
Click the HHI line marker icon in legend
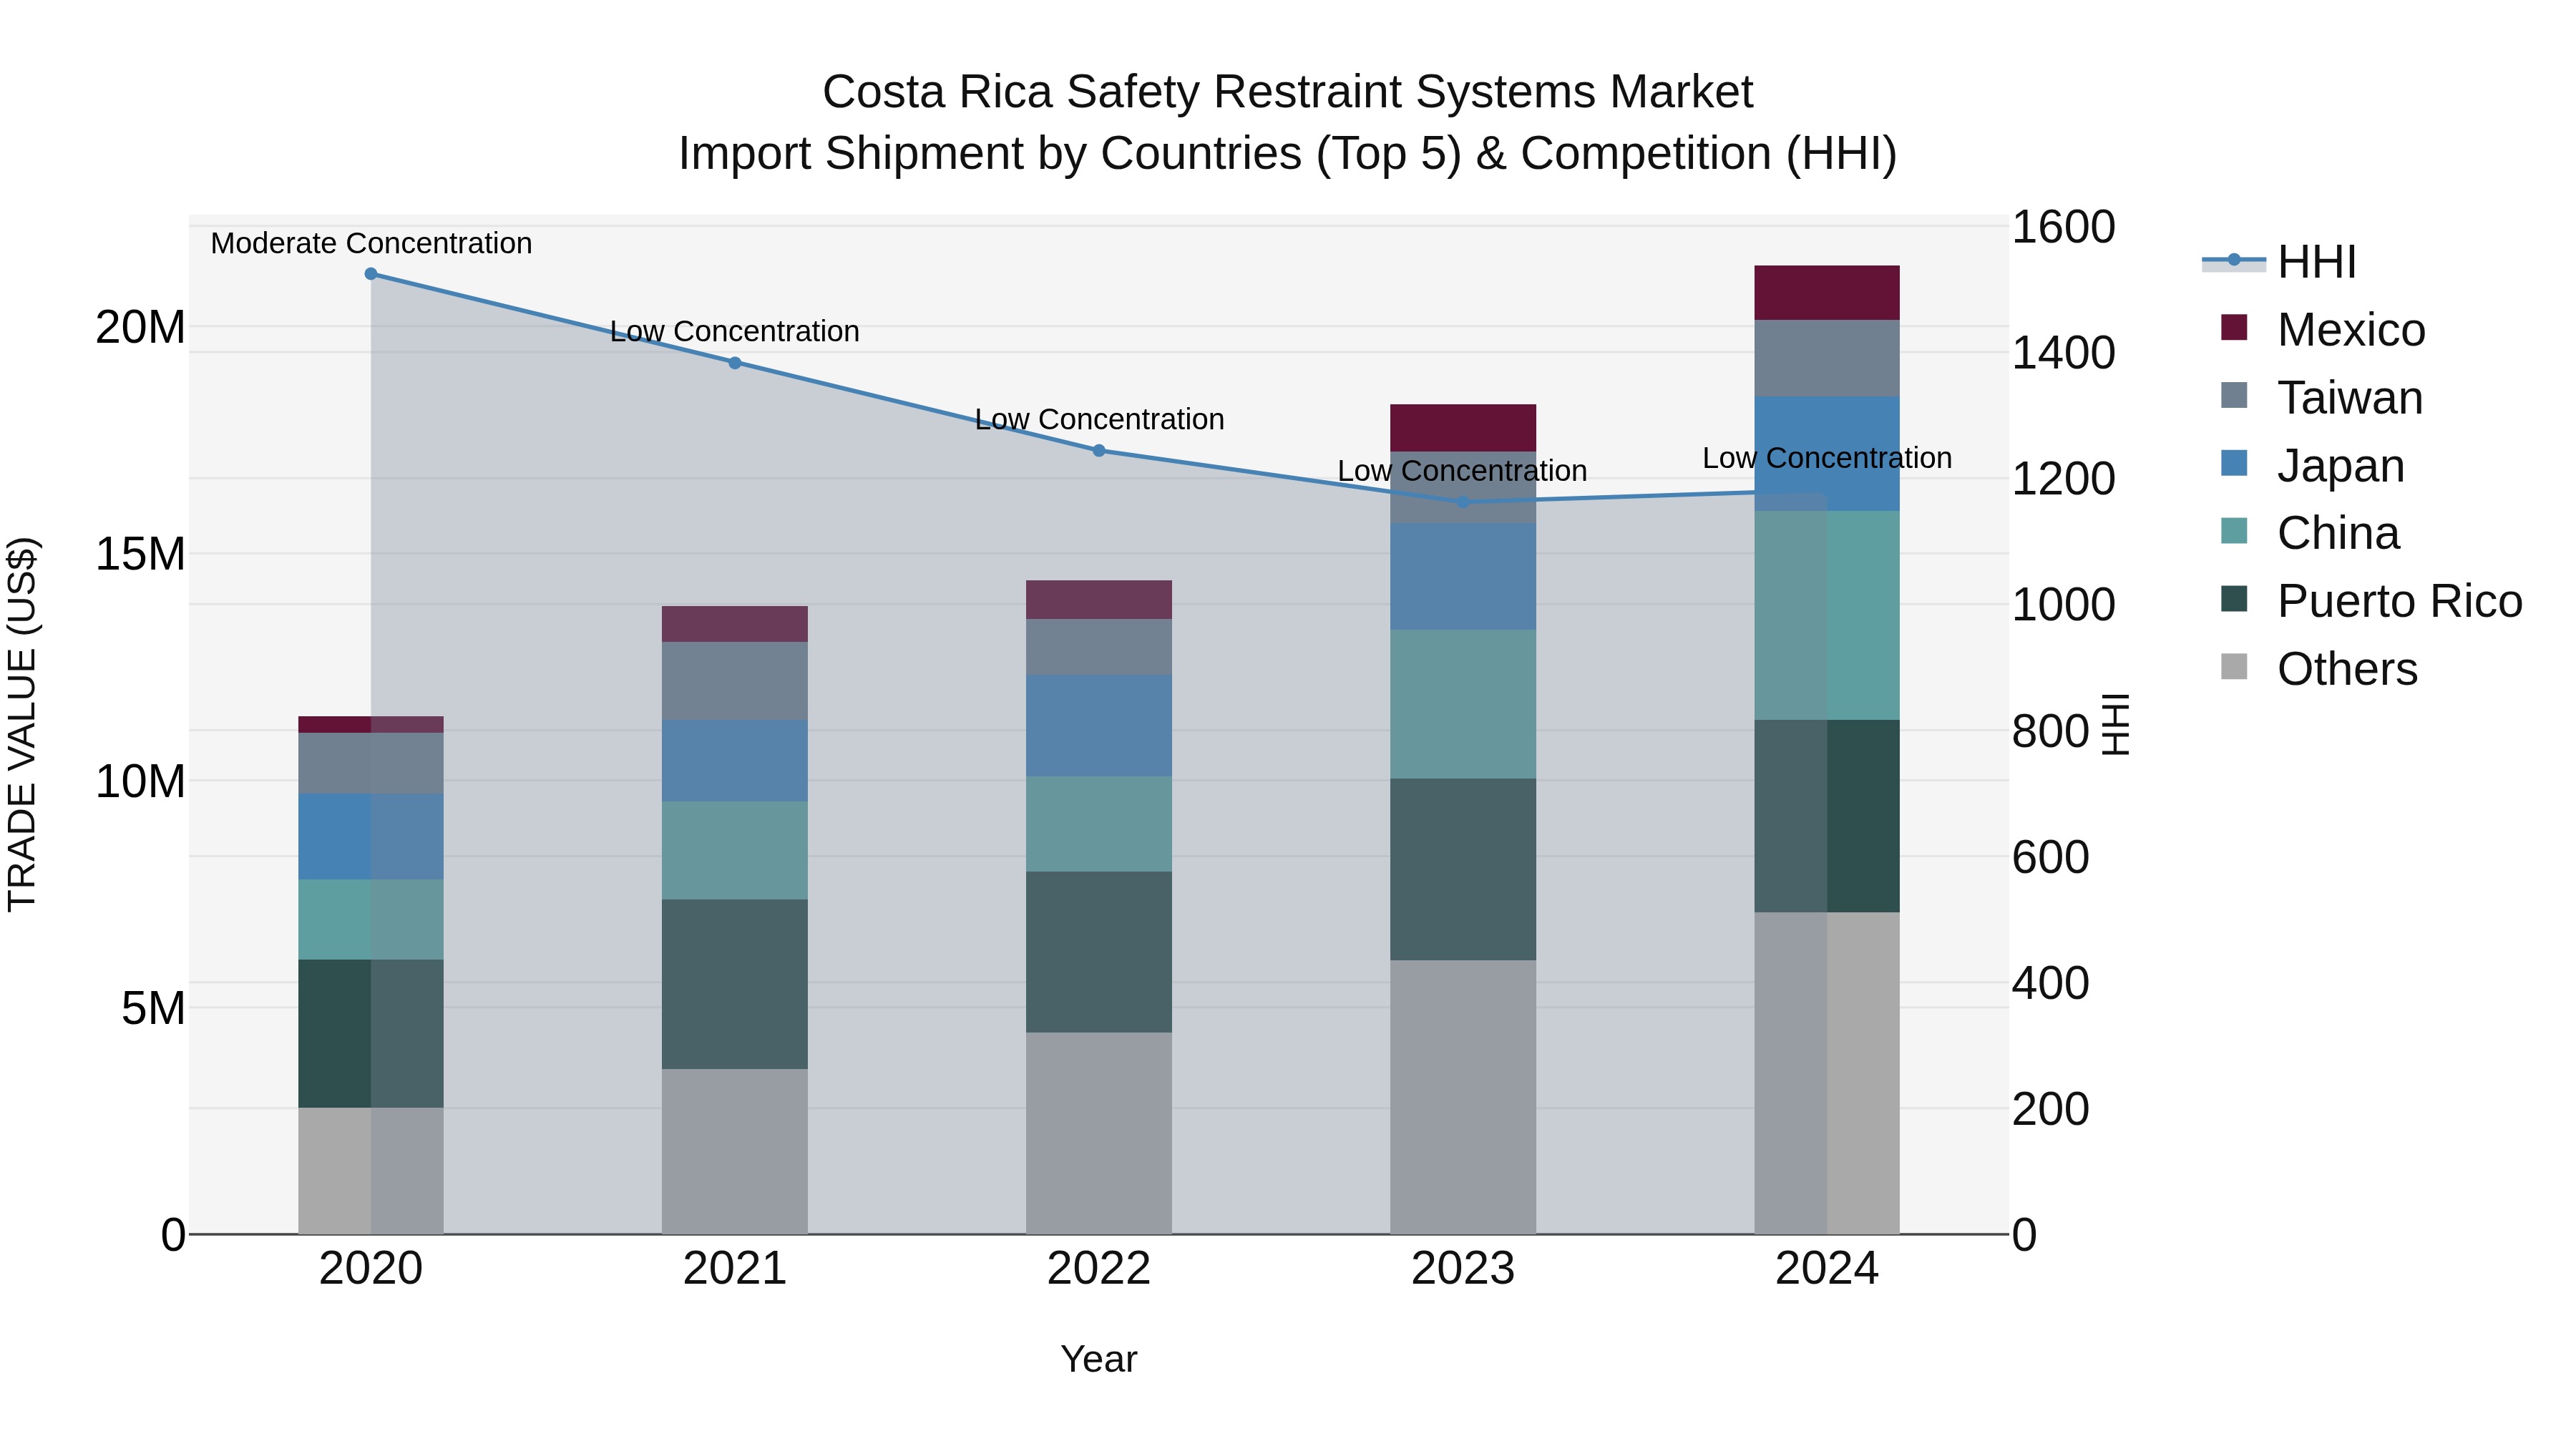pyautogui.click(x=2234, y=260)
